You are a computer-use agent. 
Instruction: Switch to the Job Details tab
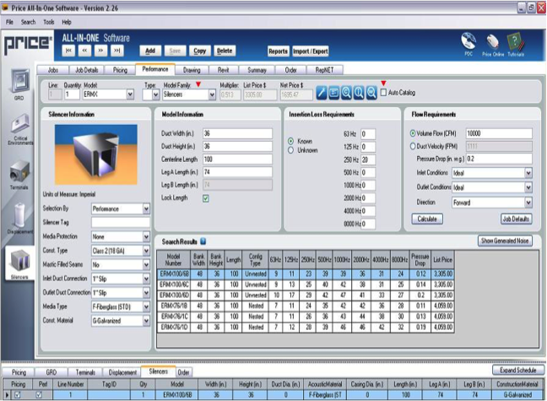pyautogui.click(x=86, y=70)
